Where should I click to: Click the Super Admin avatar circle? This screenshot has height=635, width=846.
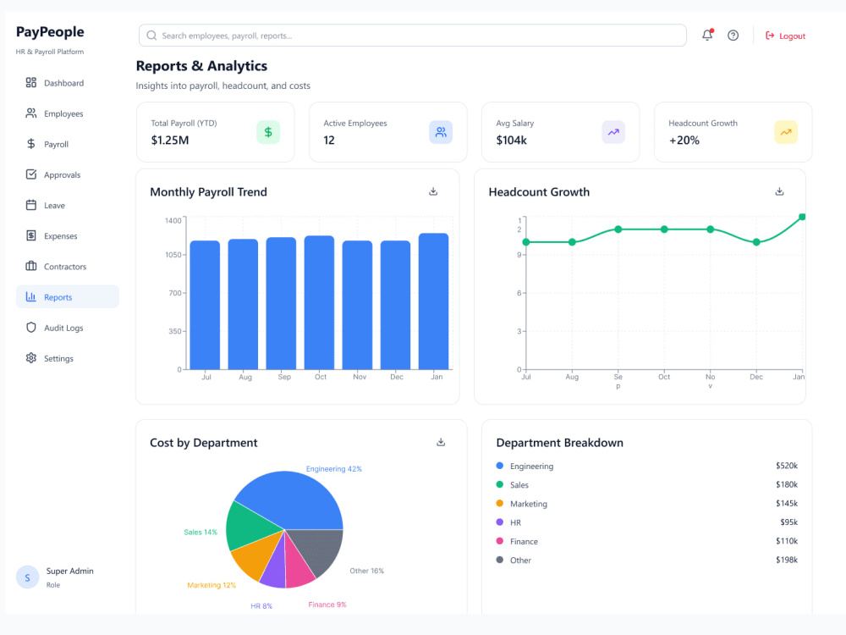28,577
